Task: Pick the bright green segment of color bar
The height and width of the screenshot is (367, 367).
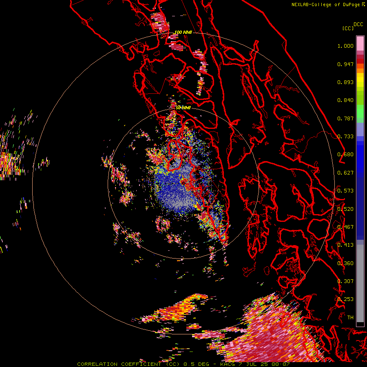Action: [360, 111]
